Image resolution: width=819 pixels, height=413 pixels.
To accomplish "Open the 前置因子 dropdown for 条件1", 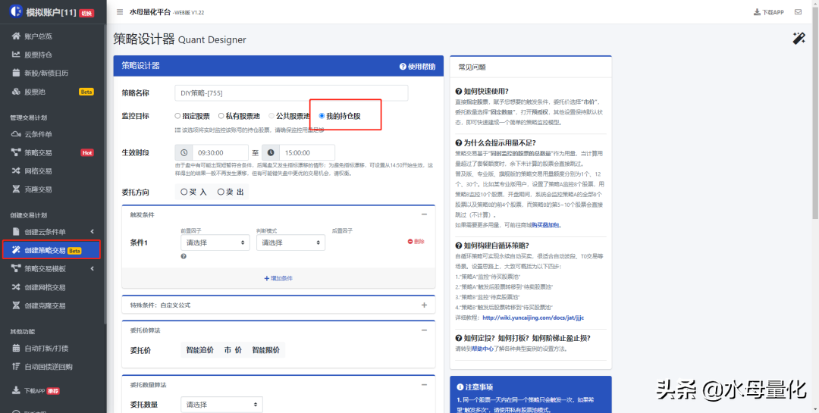I will pyautogui.click(x=215, y=242).
